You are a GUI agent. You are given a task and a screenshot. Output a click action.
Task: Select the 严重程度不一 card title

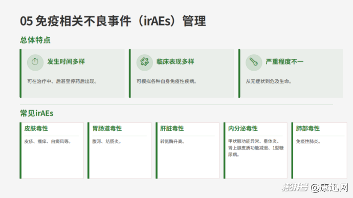[x=284, y=61]
